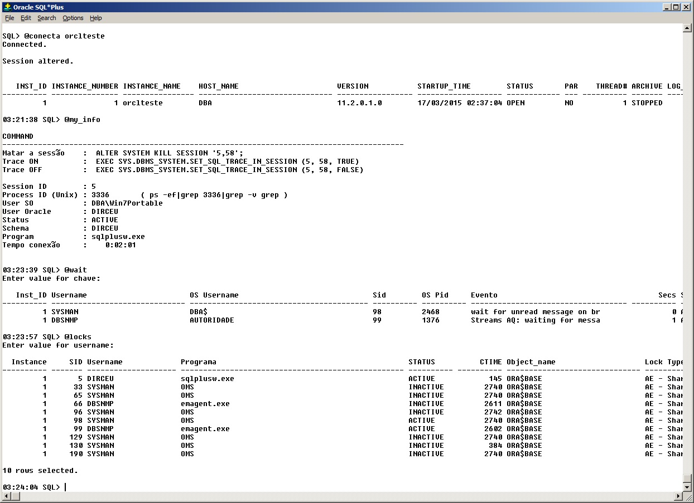Click the vertical scrollbar down arrow
Screen dimensions: 694x503
click(687, 488)
